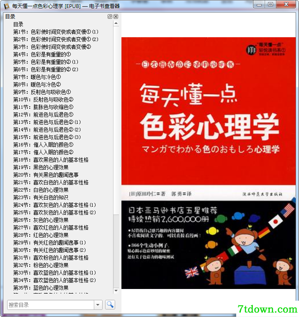
Task: Open 第18节：喜欢黑色的人的基本性格
Action: (x=51, y=160)
